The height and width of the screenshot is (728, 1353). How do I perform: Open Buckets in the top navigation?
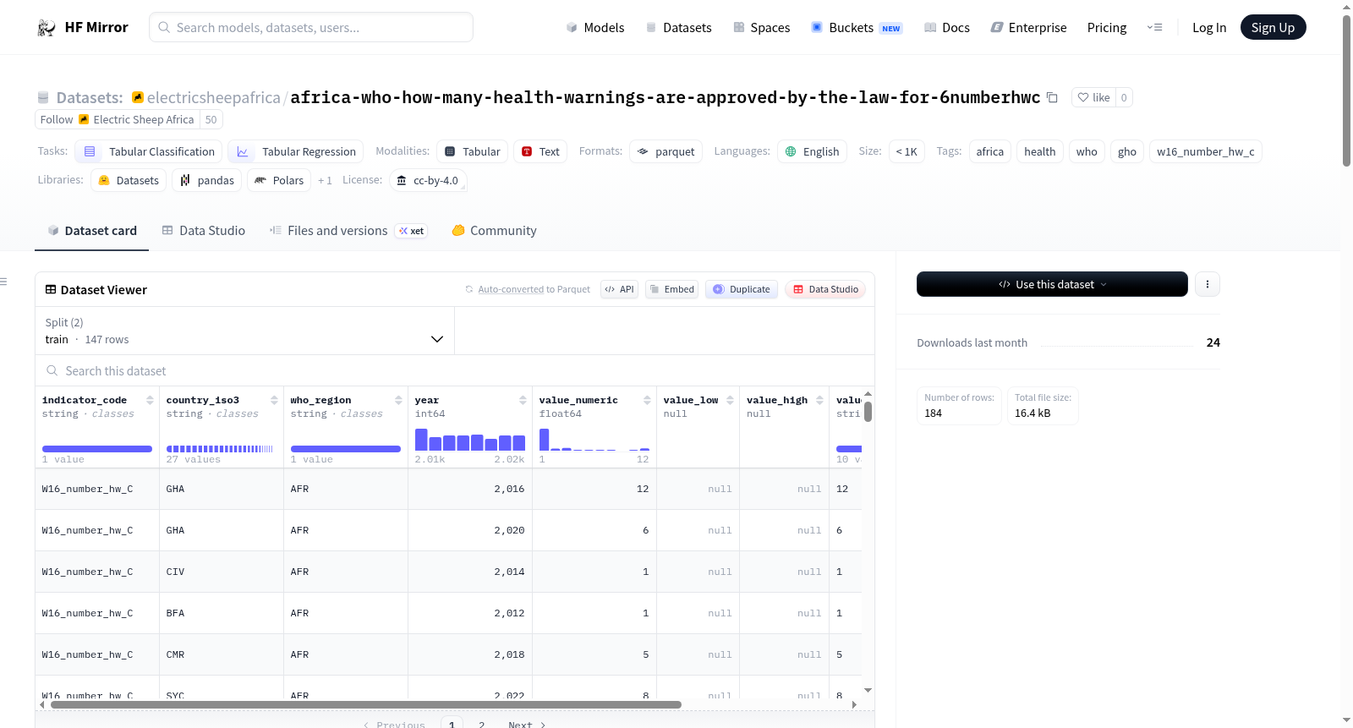point(857,27)
